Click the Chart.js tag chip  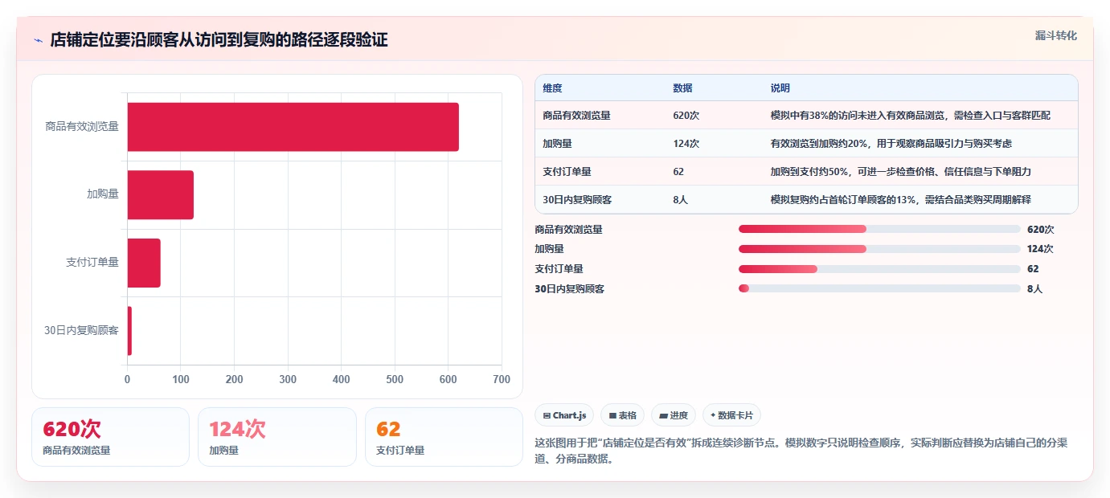tap(564, 415)
